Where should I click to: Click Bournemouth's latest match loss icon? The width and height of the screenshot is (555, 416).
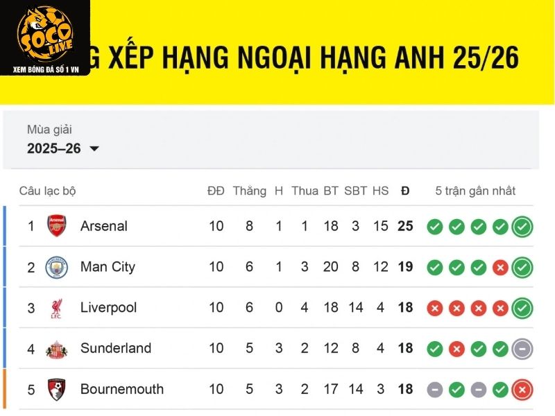(x=522, y=390)
